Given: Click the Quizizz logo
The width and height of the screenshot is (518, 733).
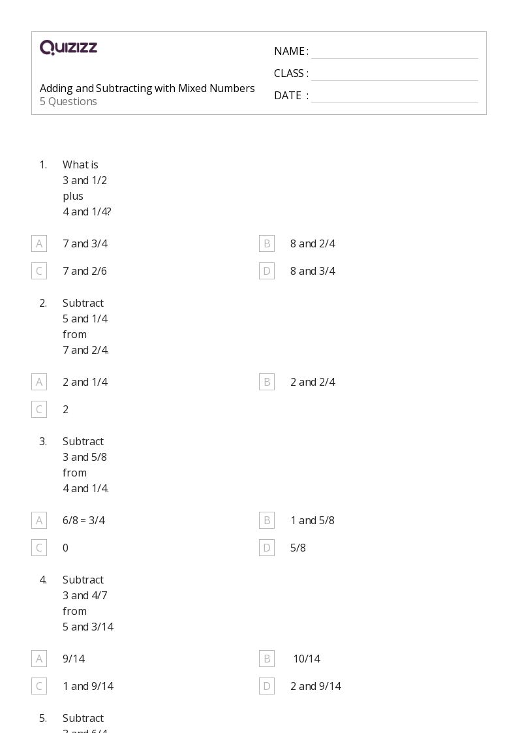Looking at the screenshot, I should pyautogui.click(x=69, y=47).
